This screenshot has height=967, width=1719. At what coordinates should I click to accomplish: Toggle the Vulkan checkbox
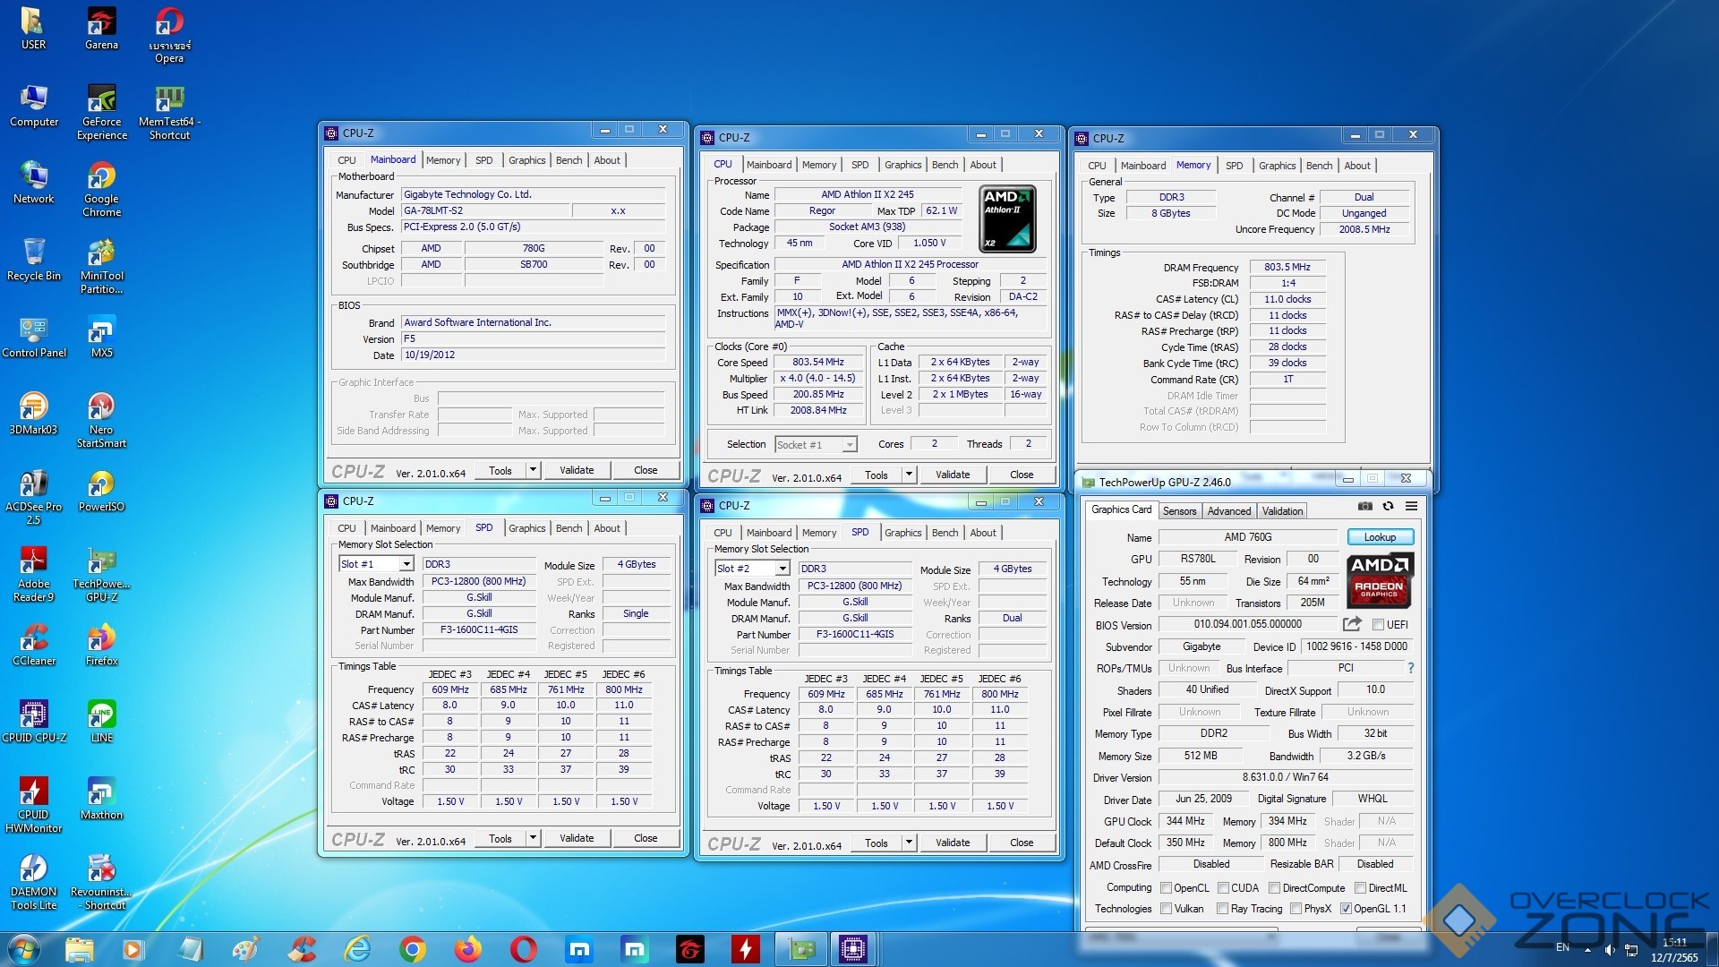(1167, 909)
